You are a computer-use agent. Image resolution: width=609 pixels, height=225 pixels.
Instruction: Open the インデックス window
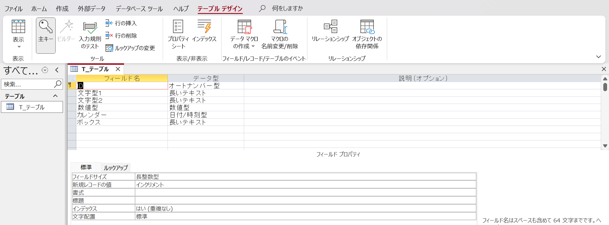[204, 31]
